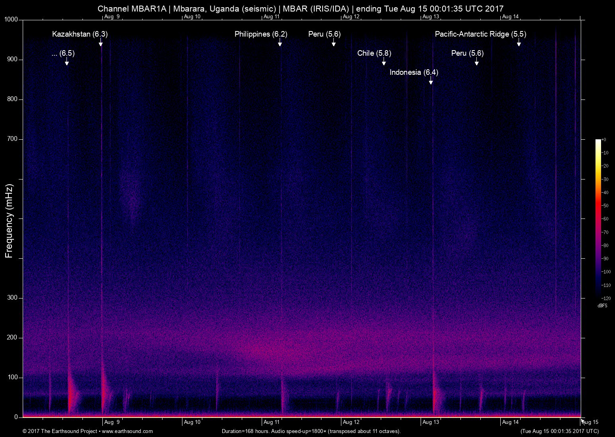Select the Peru (5.6) marker near Aug 13
615x437 pixels.
coord(476,62)
